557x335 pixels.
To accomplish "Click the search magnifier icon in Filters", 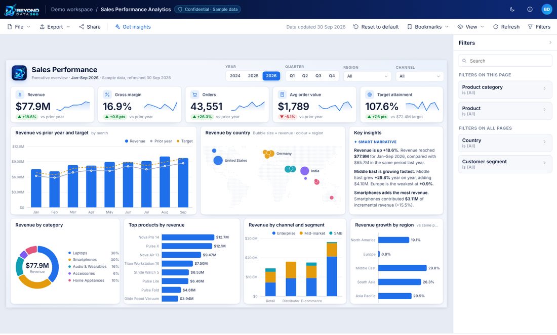I will point(464,61).
